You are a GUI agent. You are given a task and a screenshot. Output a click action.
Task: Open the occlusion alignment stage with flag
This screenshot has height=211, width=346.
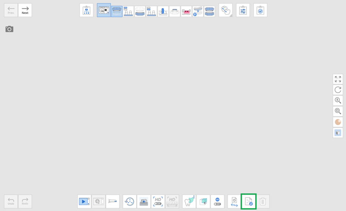click(x=198, y=11)
